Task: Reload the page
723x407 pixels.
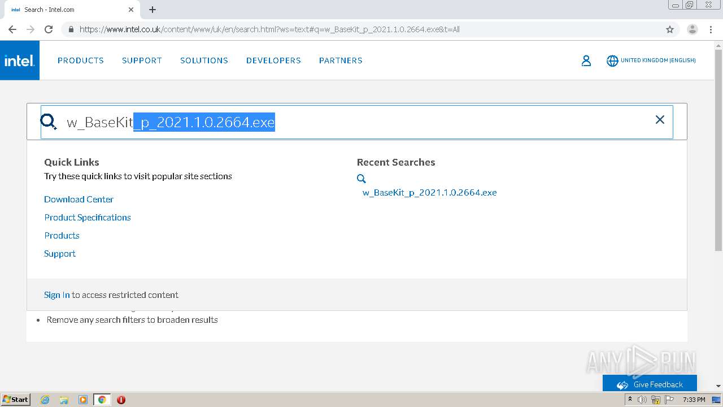Action: (x=49, y=29)
